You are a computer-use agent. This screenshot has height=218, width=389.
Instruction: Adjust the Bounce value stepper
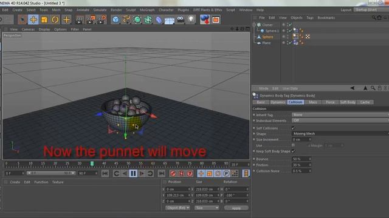pos(309,159)
